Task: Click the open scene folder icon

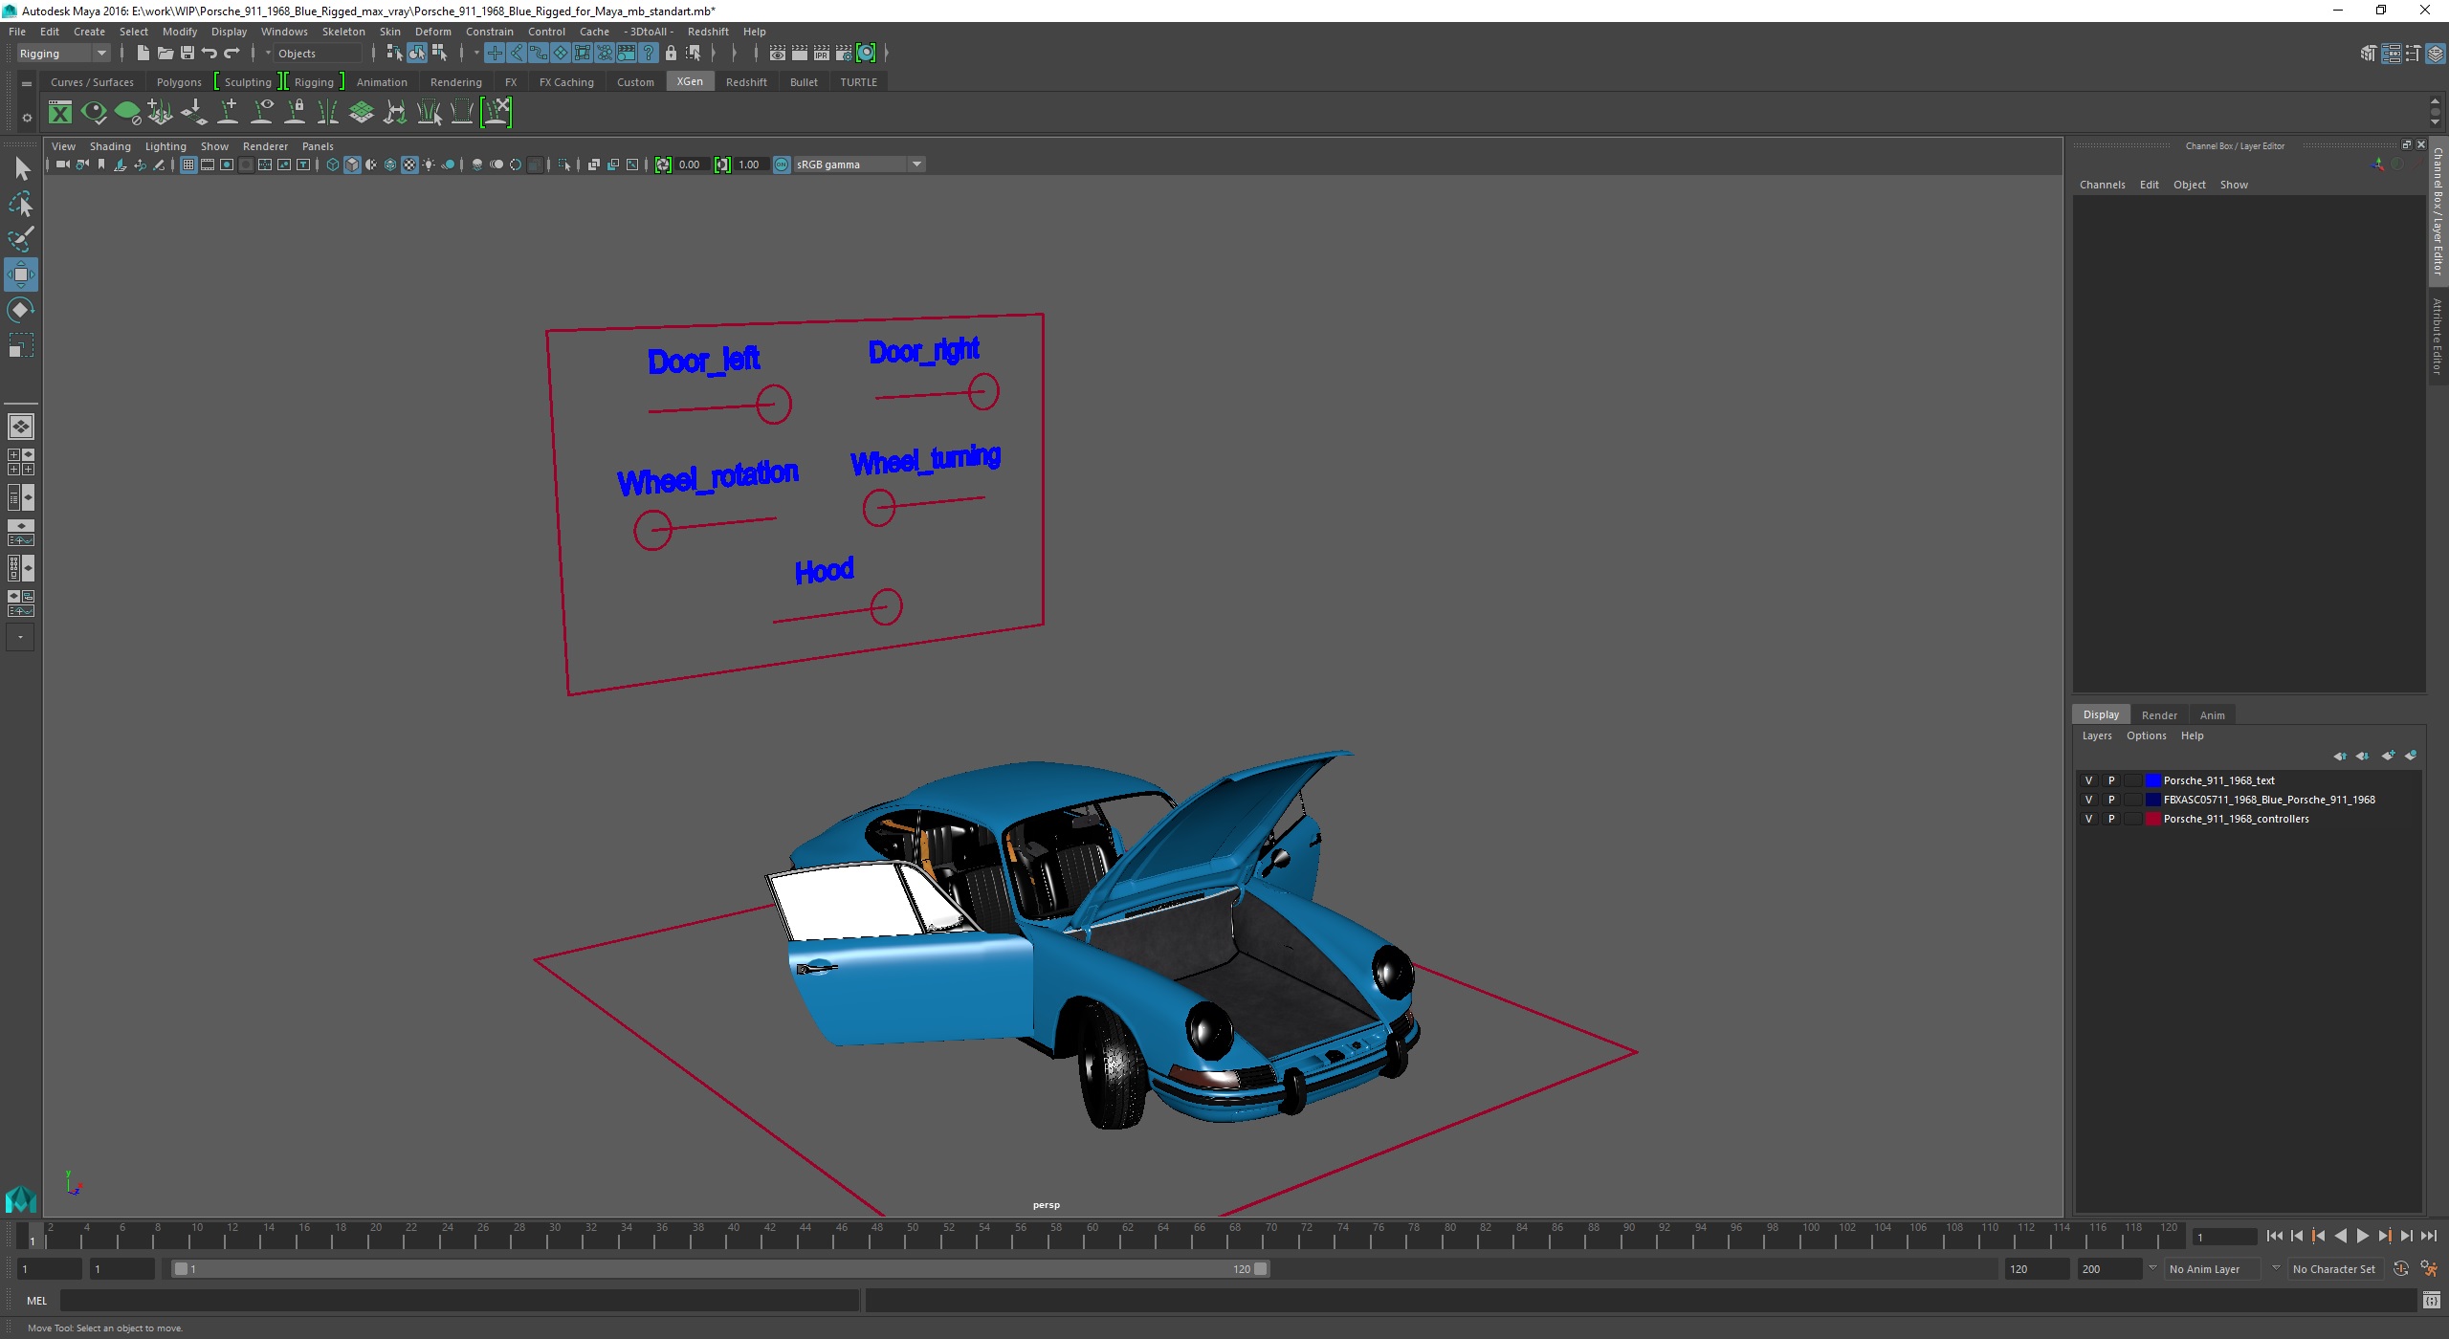Action: 165,54
